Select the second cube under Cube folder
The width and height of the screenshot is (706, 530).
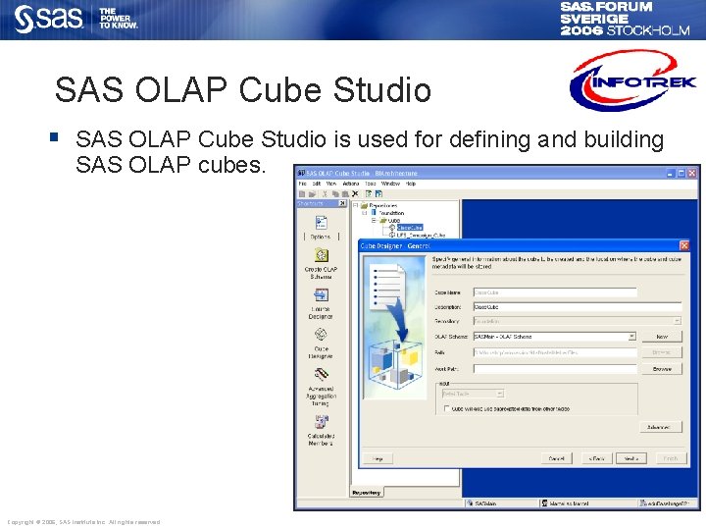pos(421,236)
